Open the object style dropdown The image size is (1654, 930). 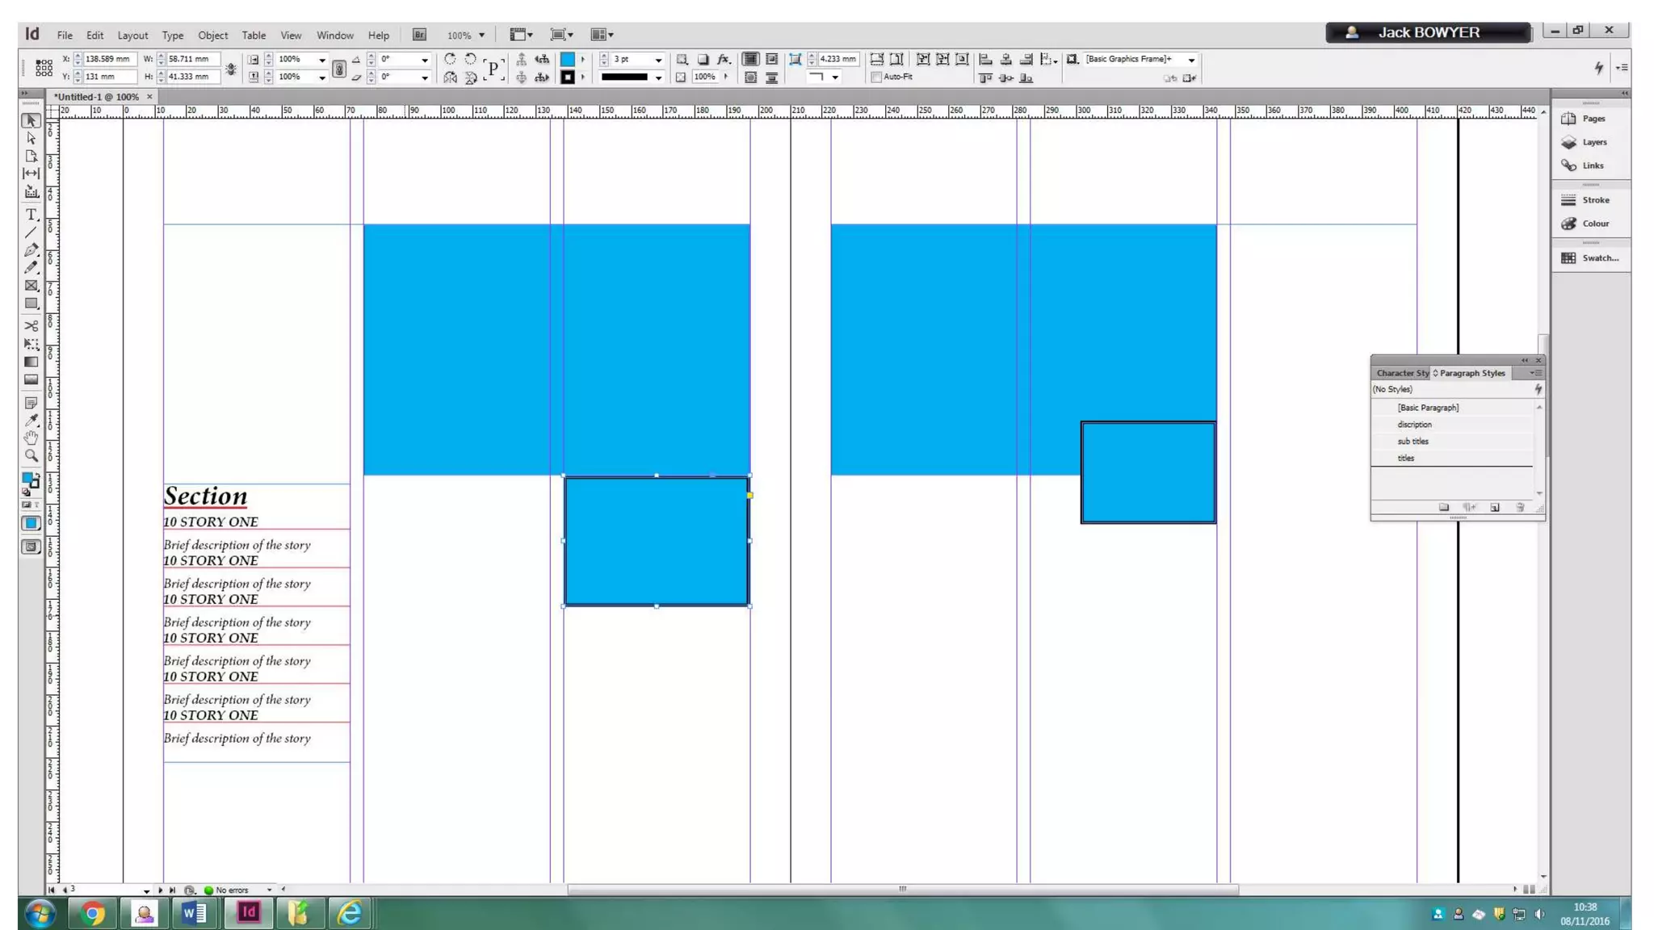1191,60
